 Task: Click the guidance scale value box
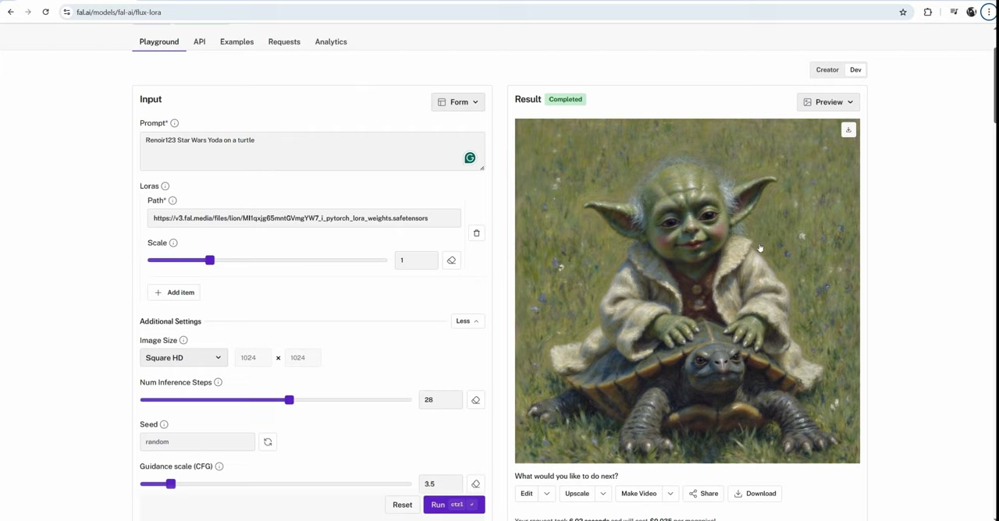(x=440, y=484)
